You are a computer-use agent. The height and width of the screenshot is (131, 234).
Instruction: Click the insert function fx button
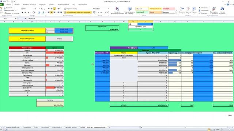(x=26, y=19)
